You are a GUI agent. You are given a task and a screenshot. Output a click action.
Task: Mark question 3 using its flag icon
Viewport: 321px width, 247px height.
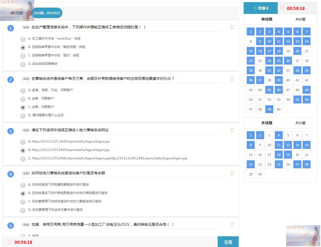[x=232, y=130]
